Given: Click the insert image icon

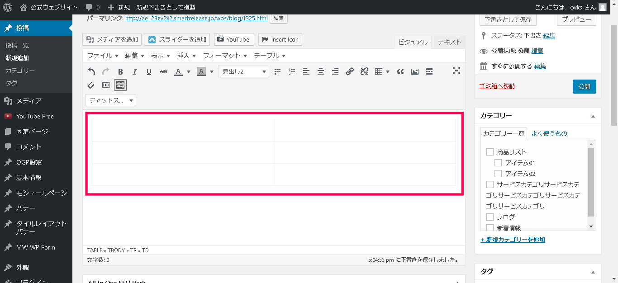Looking at the screenshot, I should click(415, 71).
